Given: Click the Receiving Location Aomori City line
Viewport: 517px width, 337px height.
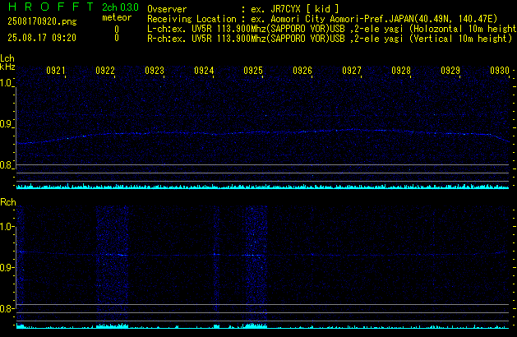Looking at the screenshot, I should click(322, 19).
